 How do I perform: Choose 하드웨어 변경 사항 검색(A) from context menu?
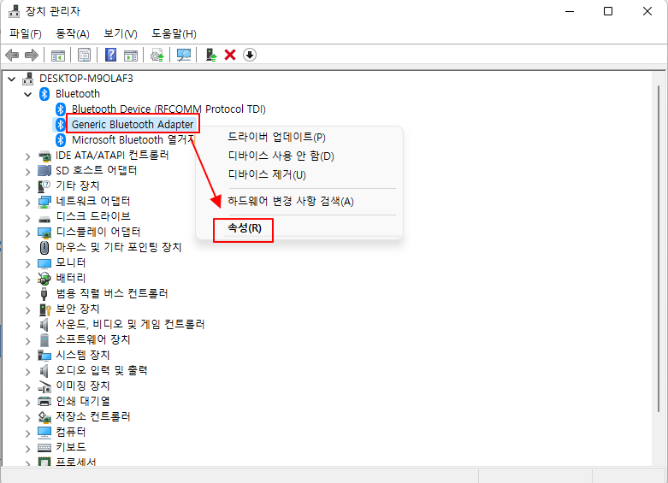click(x=291, y=201)
